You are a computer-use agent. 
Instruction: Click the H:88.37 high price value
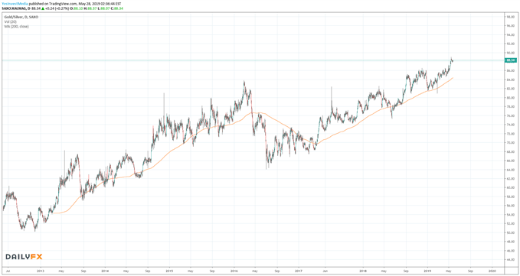[x=90, y=8]
